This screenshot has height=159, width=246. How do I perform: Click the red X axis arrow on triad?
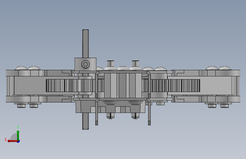(12, 141)
